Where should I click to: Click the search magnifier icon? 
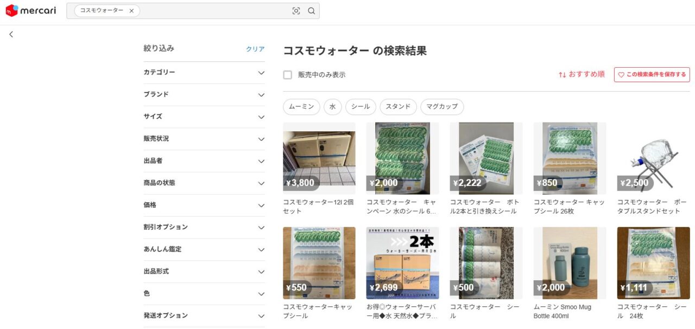click(312, 11)
